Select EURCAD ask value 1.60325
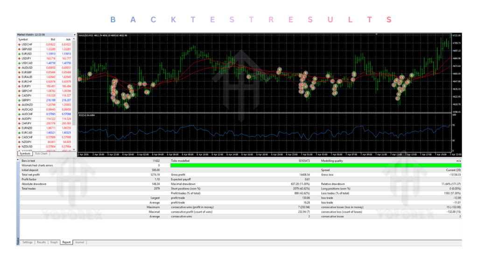The image size is (478, 268). click(66, 133)
